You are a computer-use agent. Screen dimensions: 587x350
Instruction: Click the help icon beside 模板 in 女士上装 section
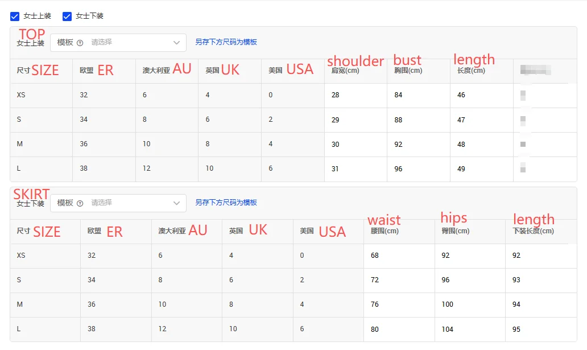(80, 43)
